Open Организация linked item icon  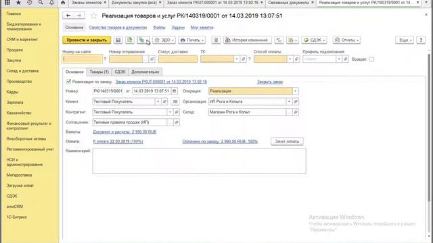click(296, 102)
